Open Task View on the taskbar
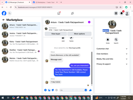 pyautogui.click(x=8, y=98)
